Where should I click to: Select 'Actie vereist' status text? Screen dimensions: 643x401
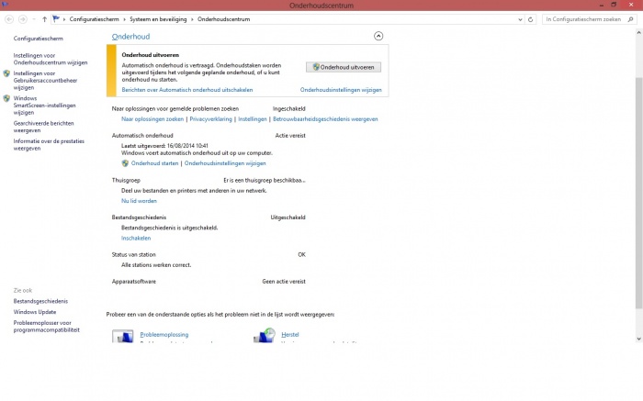coord(290,136)
